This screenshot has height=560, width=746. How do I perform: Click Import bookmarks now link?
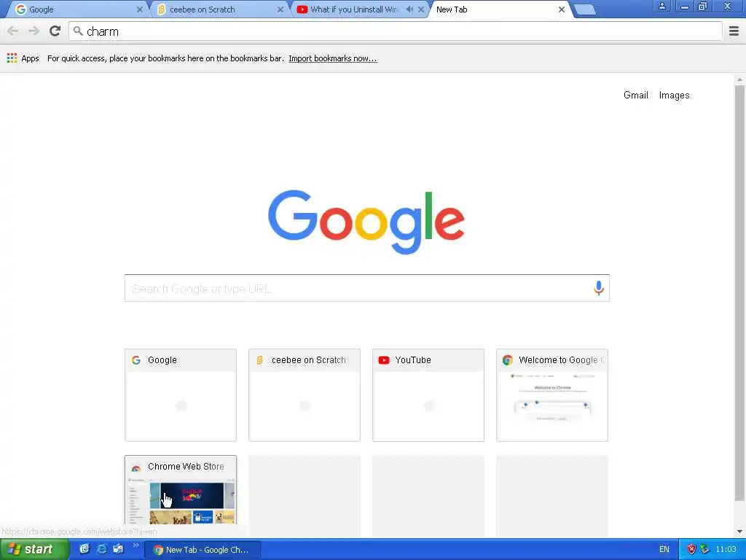pos(332,58)
